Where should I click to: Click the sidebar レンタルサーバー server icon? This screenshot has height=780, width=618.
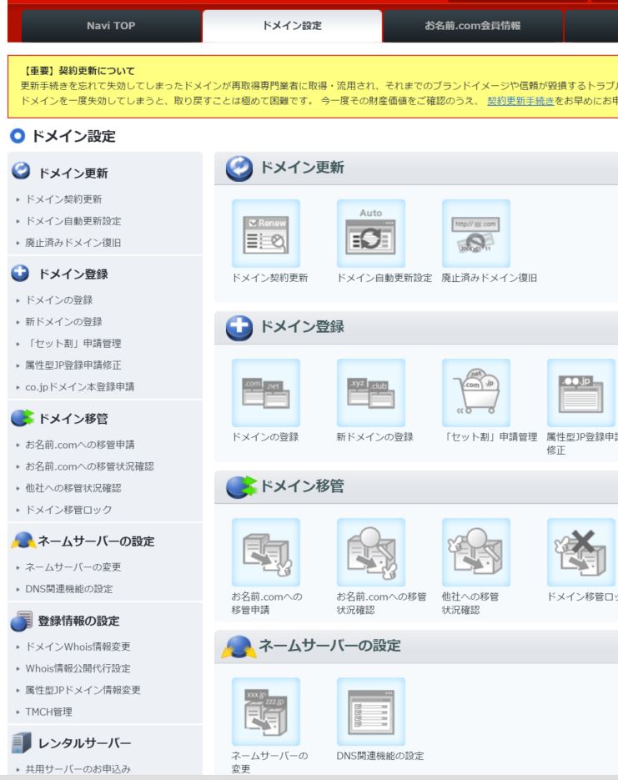click(22, 742)
